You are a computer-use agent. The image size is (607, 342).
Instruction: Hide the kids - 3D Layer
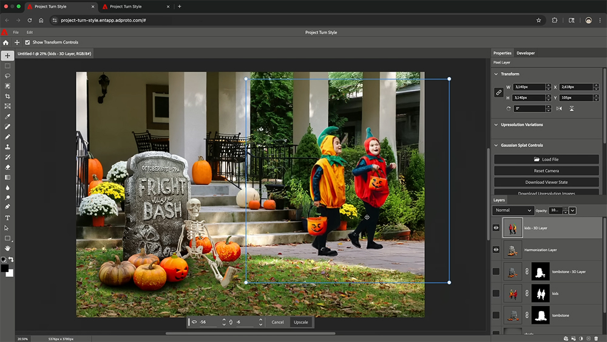point(496,228)
